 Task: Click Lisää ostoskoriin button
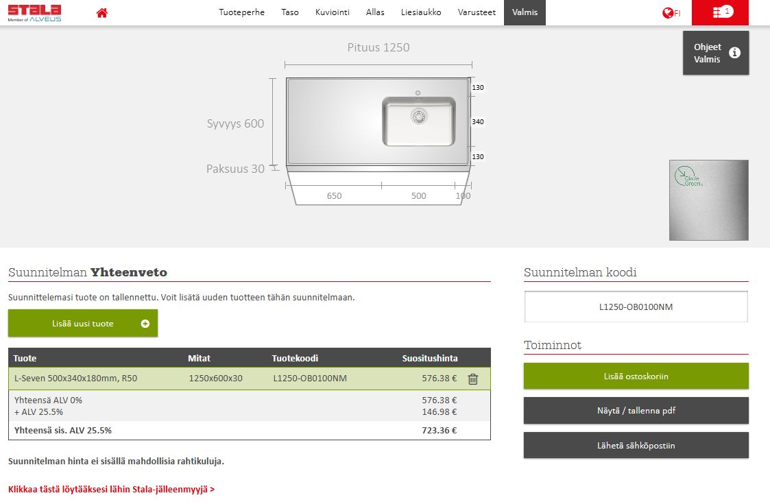coord(636,376)
